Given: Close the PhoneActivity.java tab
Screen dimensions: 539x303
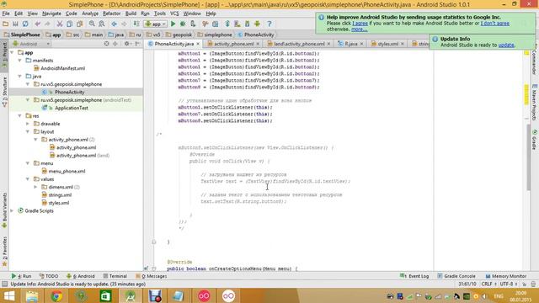Looking at the screenshot, I should point(198,44).
